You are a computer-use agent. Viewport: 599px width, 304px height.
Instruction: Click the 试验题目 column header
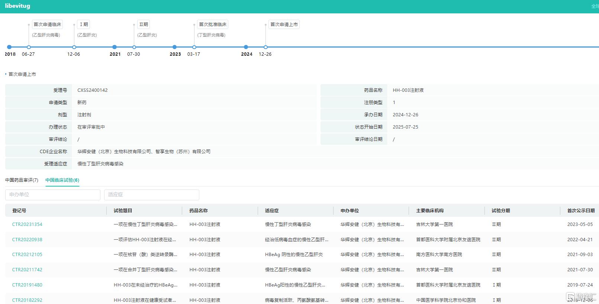(123, 211)
